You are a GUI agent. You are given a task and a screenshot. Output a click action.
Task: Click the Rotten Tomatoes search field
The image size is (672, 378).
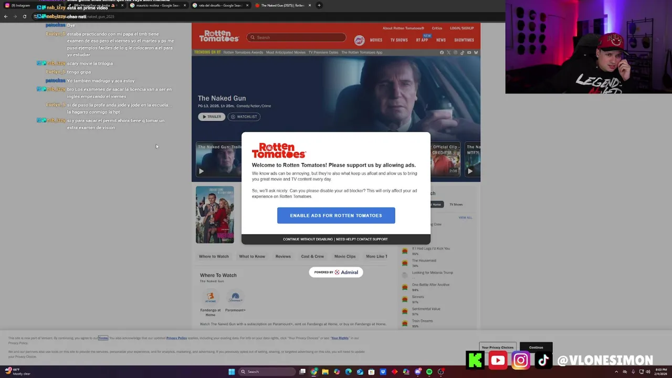pos(296,37)
